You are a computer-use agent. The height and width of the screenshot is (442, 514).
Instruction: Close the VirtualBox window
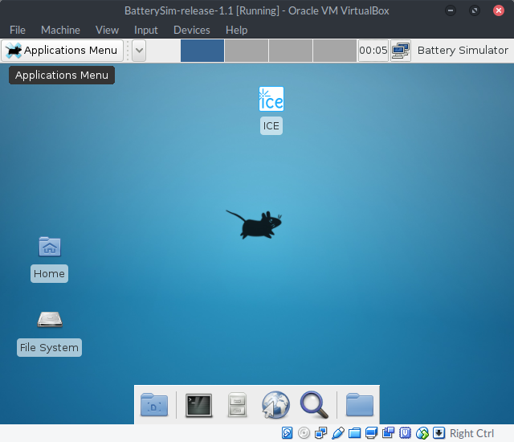[499, 10]
